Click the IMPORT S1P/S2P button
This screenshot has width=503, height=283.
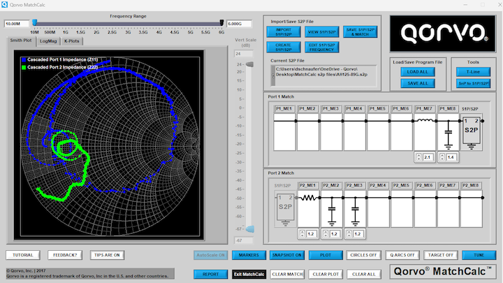[x=284, y=31]
